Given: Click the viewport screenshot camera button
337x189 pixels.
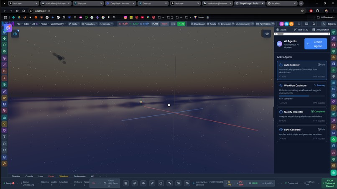Looking at the screenshot, I should [15, 34].
